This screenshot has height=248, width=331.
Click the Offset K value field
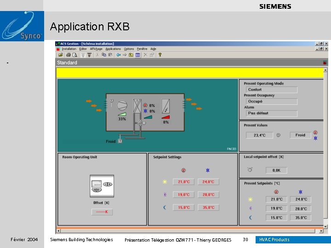[102, 212]
